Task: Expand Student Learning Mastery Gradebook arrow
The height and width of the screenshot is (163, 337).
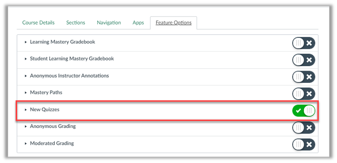Action: 26,59
